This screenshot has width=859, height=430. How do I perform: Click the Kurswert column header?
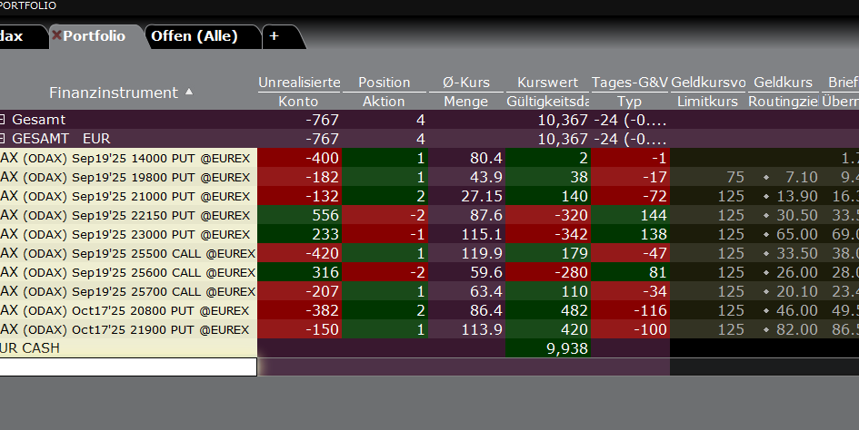547,83
